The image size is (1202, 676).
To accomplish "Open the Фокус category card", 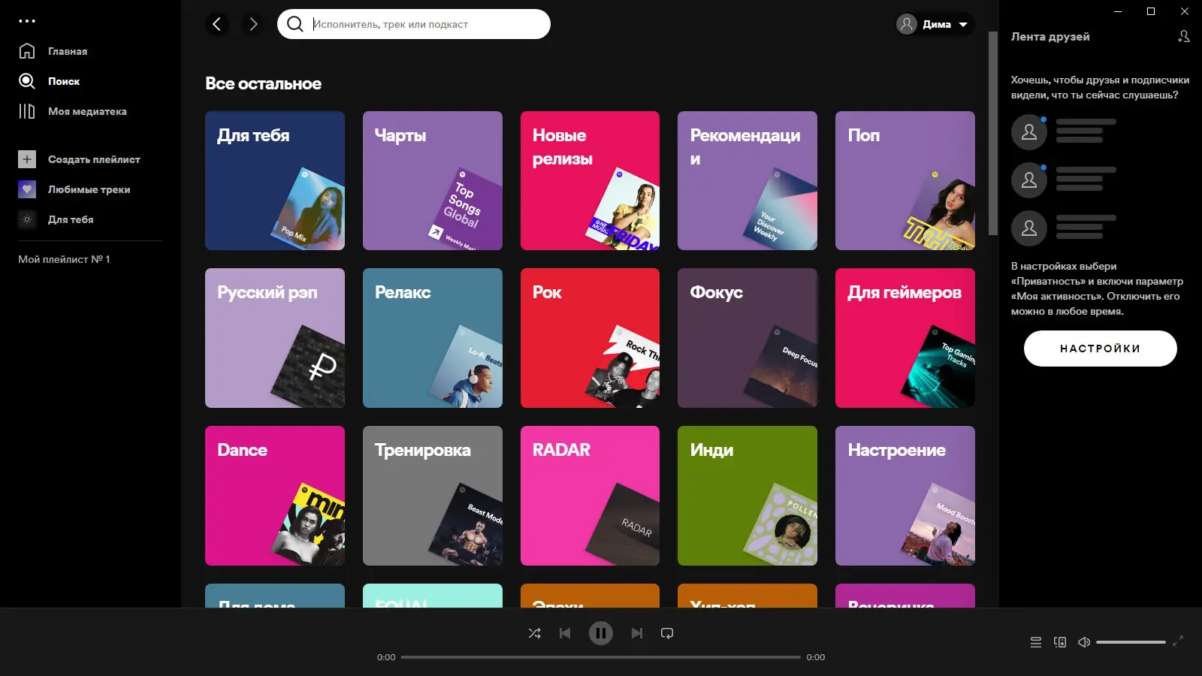I will click(x=747, y=338).
